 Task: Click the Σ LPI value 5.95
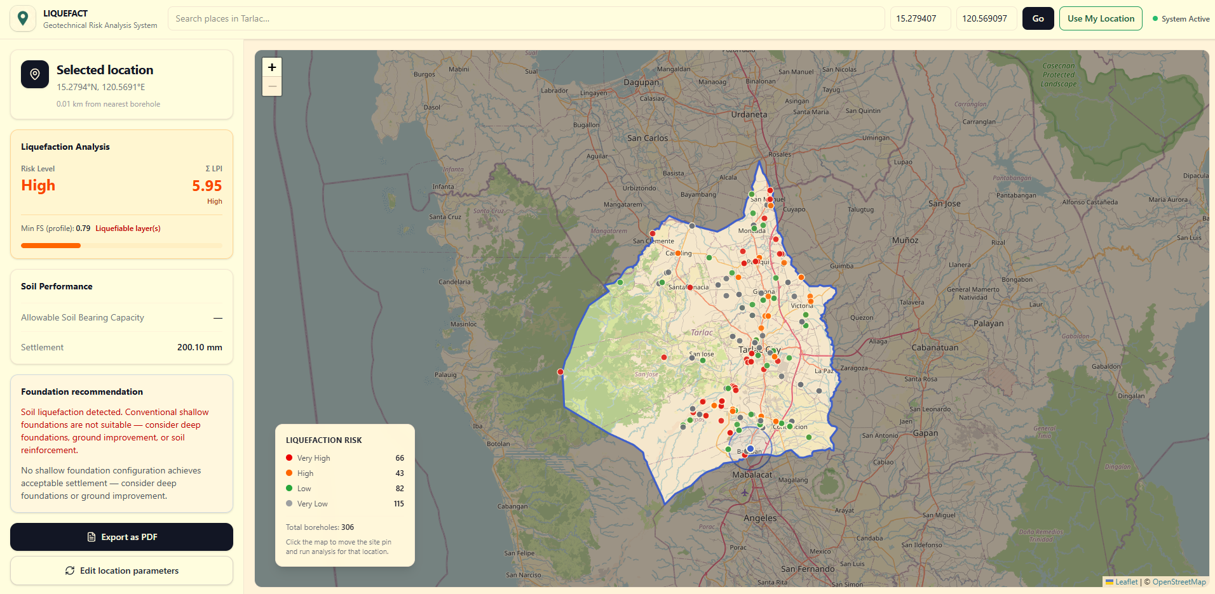point(207,186)
